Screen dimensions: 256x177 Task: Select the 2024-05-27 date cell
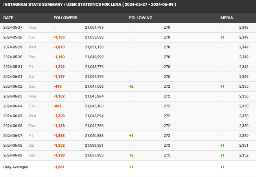point(13,28)
